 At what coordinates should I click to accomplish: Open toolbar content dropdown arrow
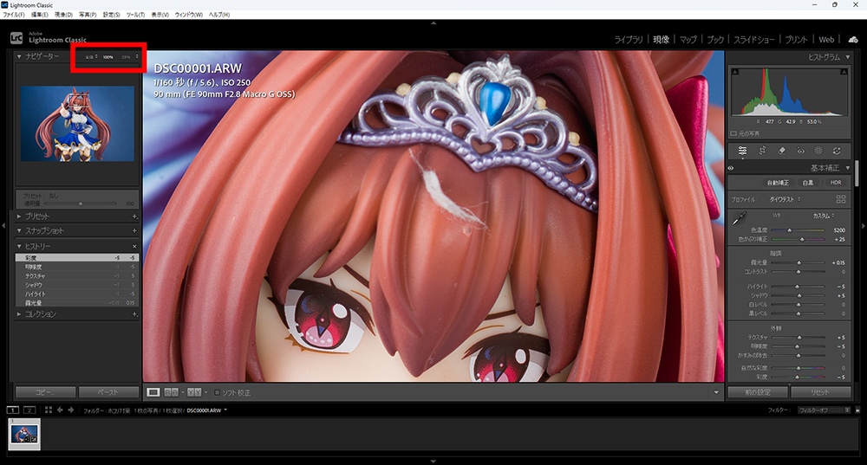(716, 392)
